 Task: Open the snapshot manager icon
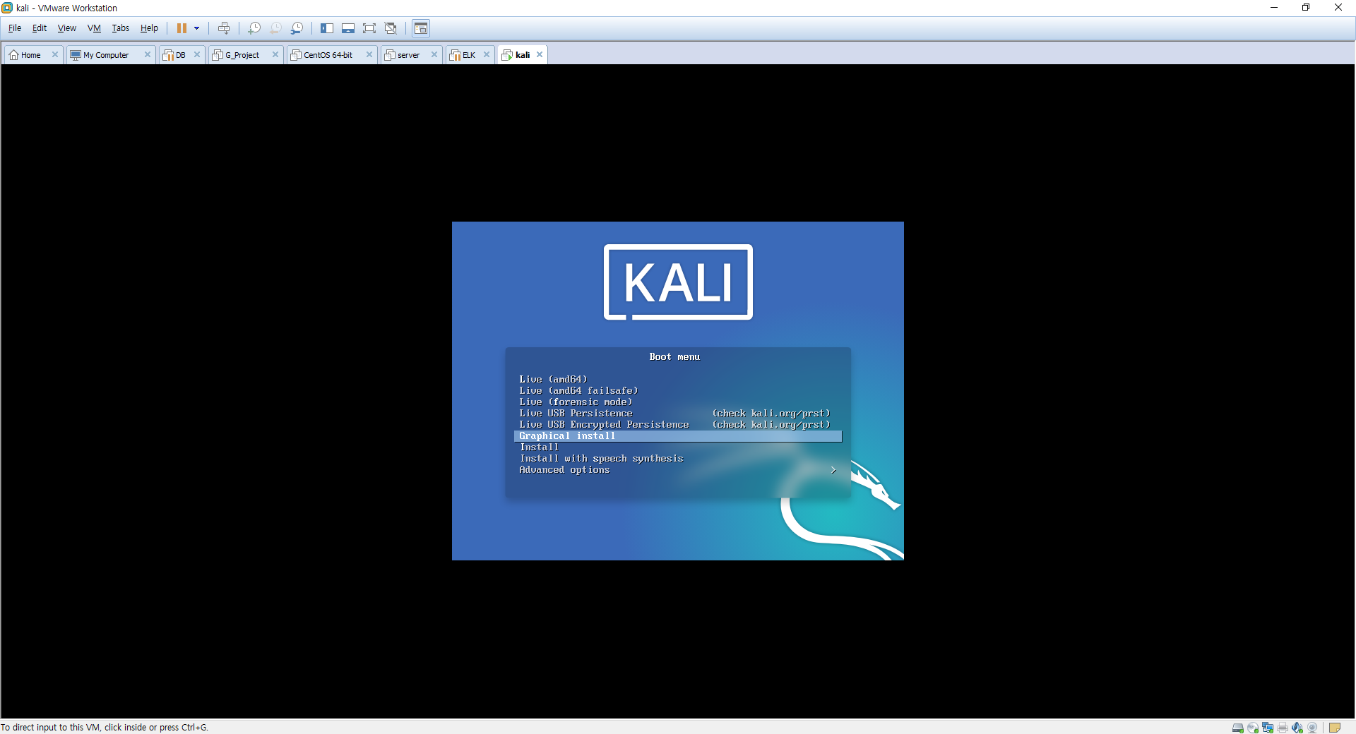point(297,28)
